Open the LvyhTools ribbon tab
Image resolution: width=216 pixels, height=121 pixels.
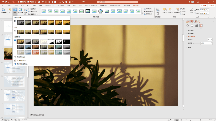(x=91, y=5)
